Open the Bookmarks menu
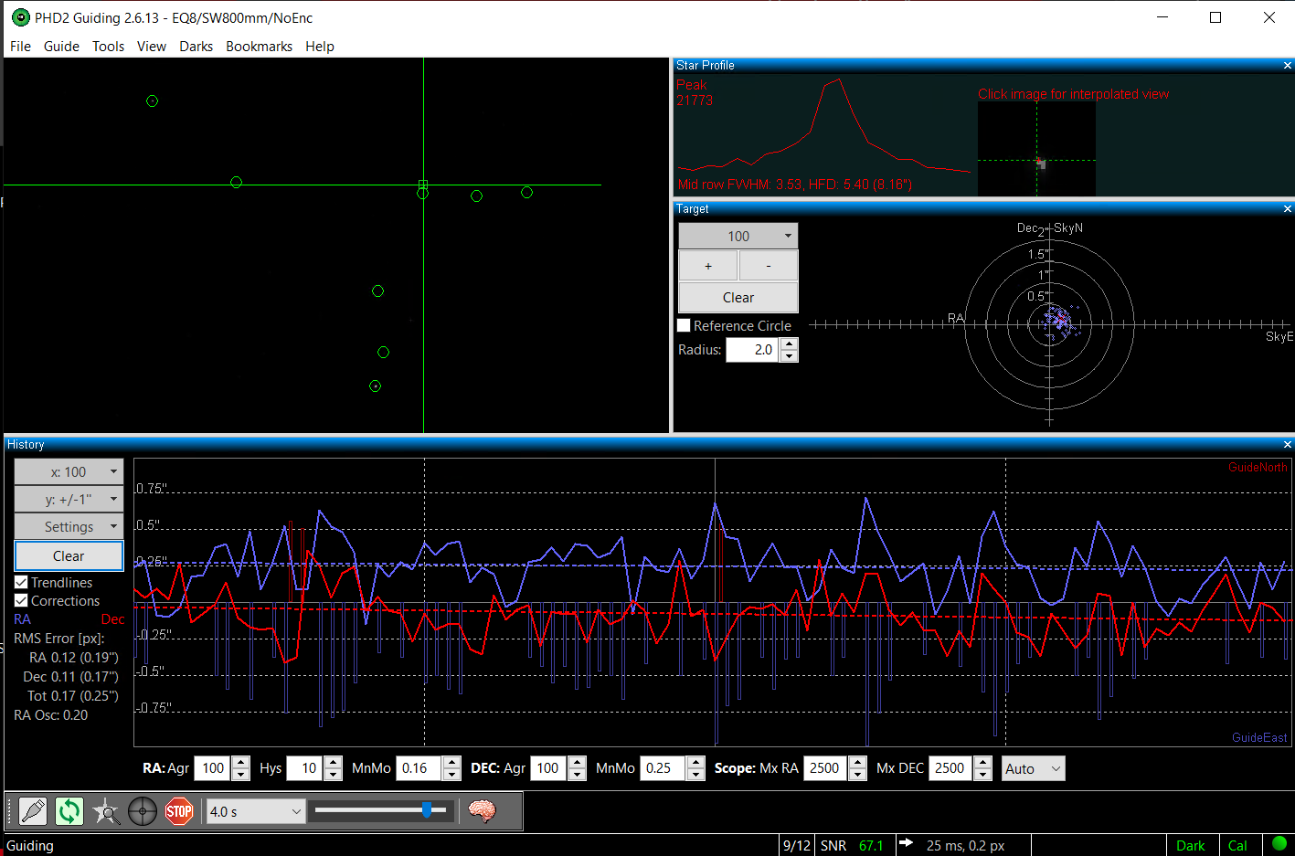 click(x=259, y=47)
